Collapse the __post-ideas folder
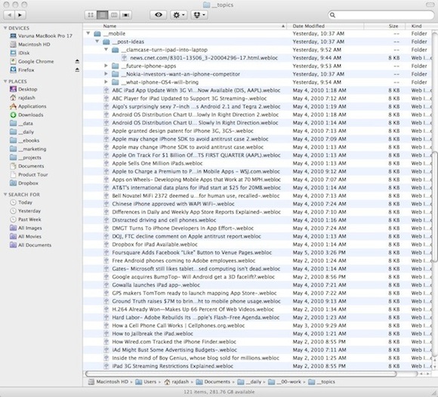 coord(97,42)
